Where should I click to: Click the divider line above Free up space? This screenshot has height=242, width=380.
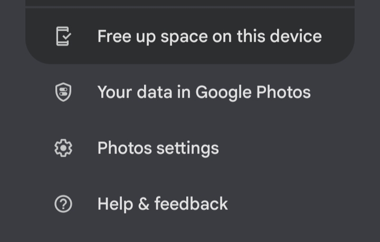pos(190,7)
